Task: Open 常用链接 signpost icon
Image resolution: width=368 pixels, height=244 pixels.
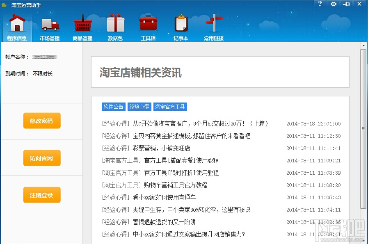Action: (214, 27)
